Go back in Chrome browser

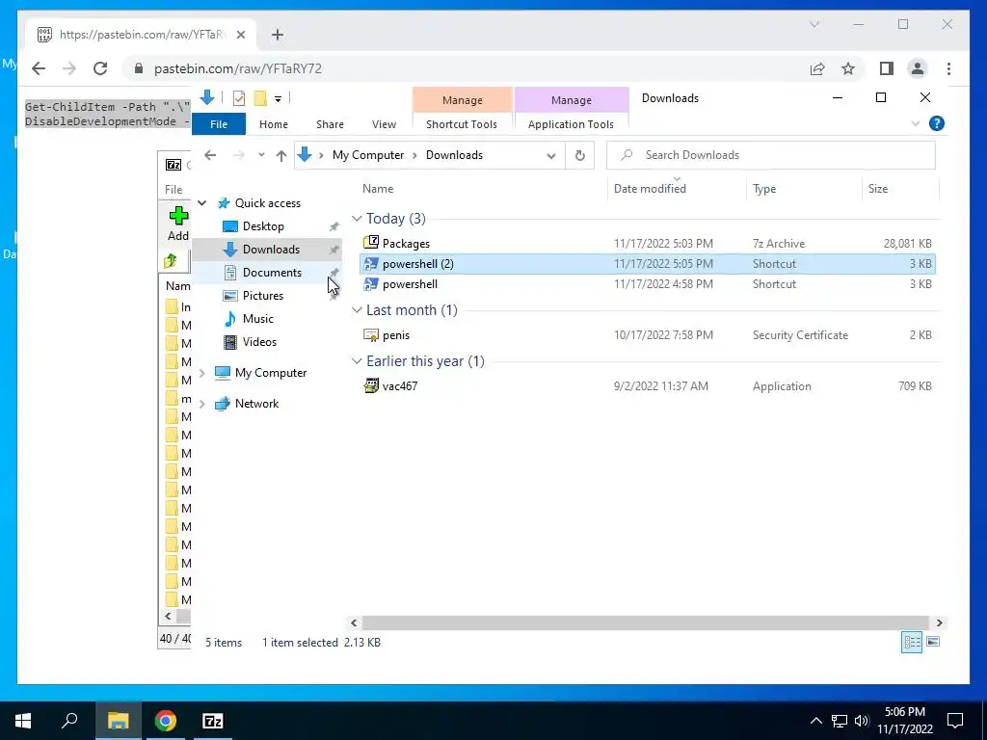tap(39, 68)
